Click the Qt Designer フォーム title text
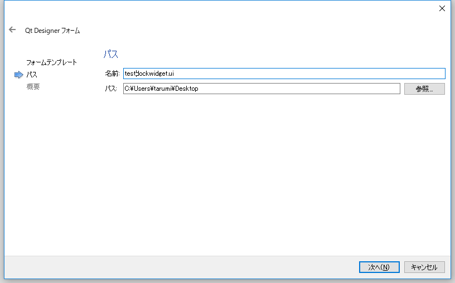Screen dimensions: 455x283 point(52,31)
